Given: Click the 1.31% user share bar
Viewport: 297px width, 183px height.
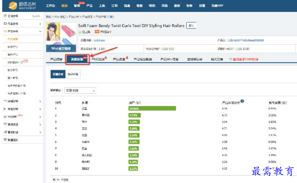Looking at the screenshot, I should (x=133, y=168).
